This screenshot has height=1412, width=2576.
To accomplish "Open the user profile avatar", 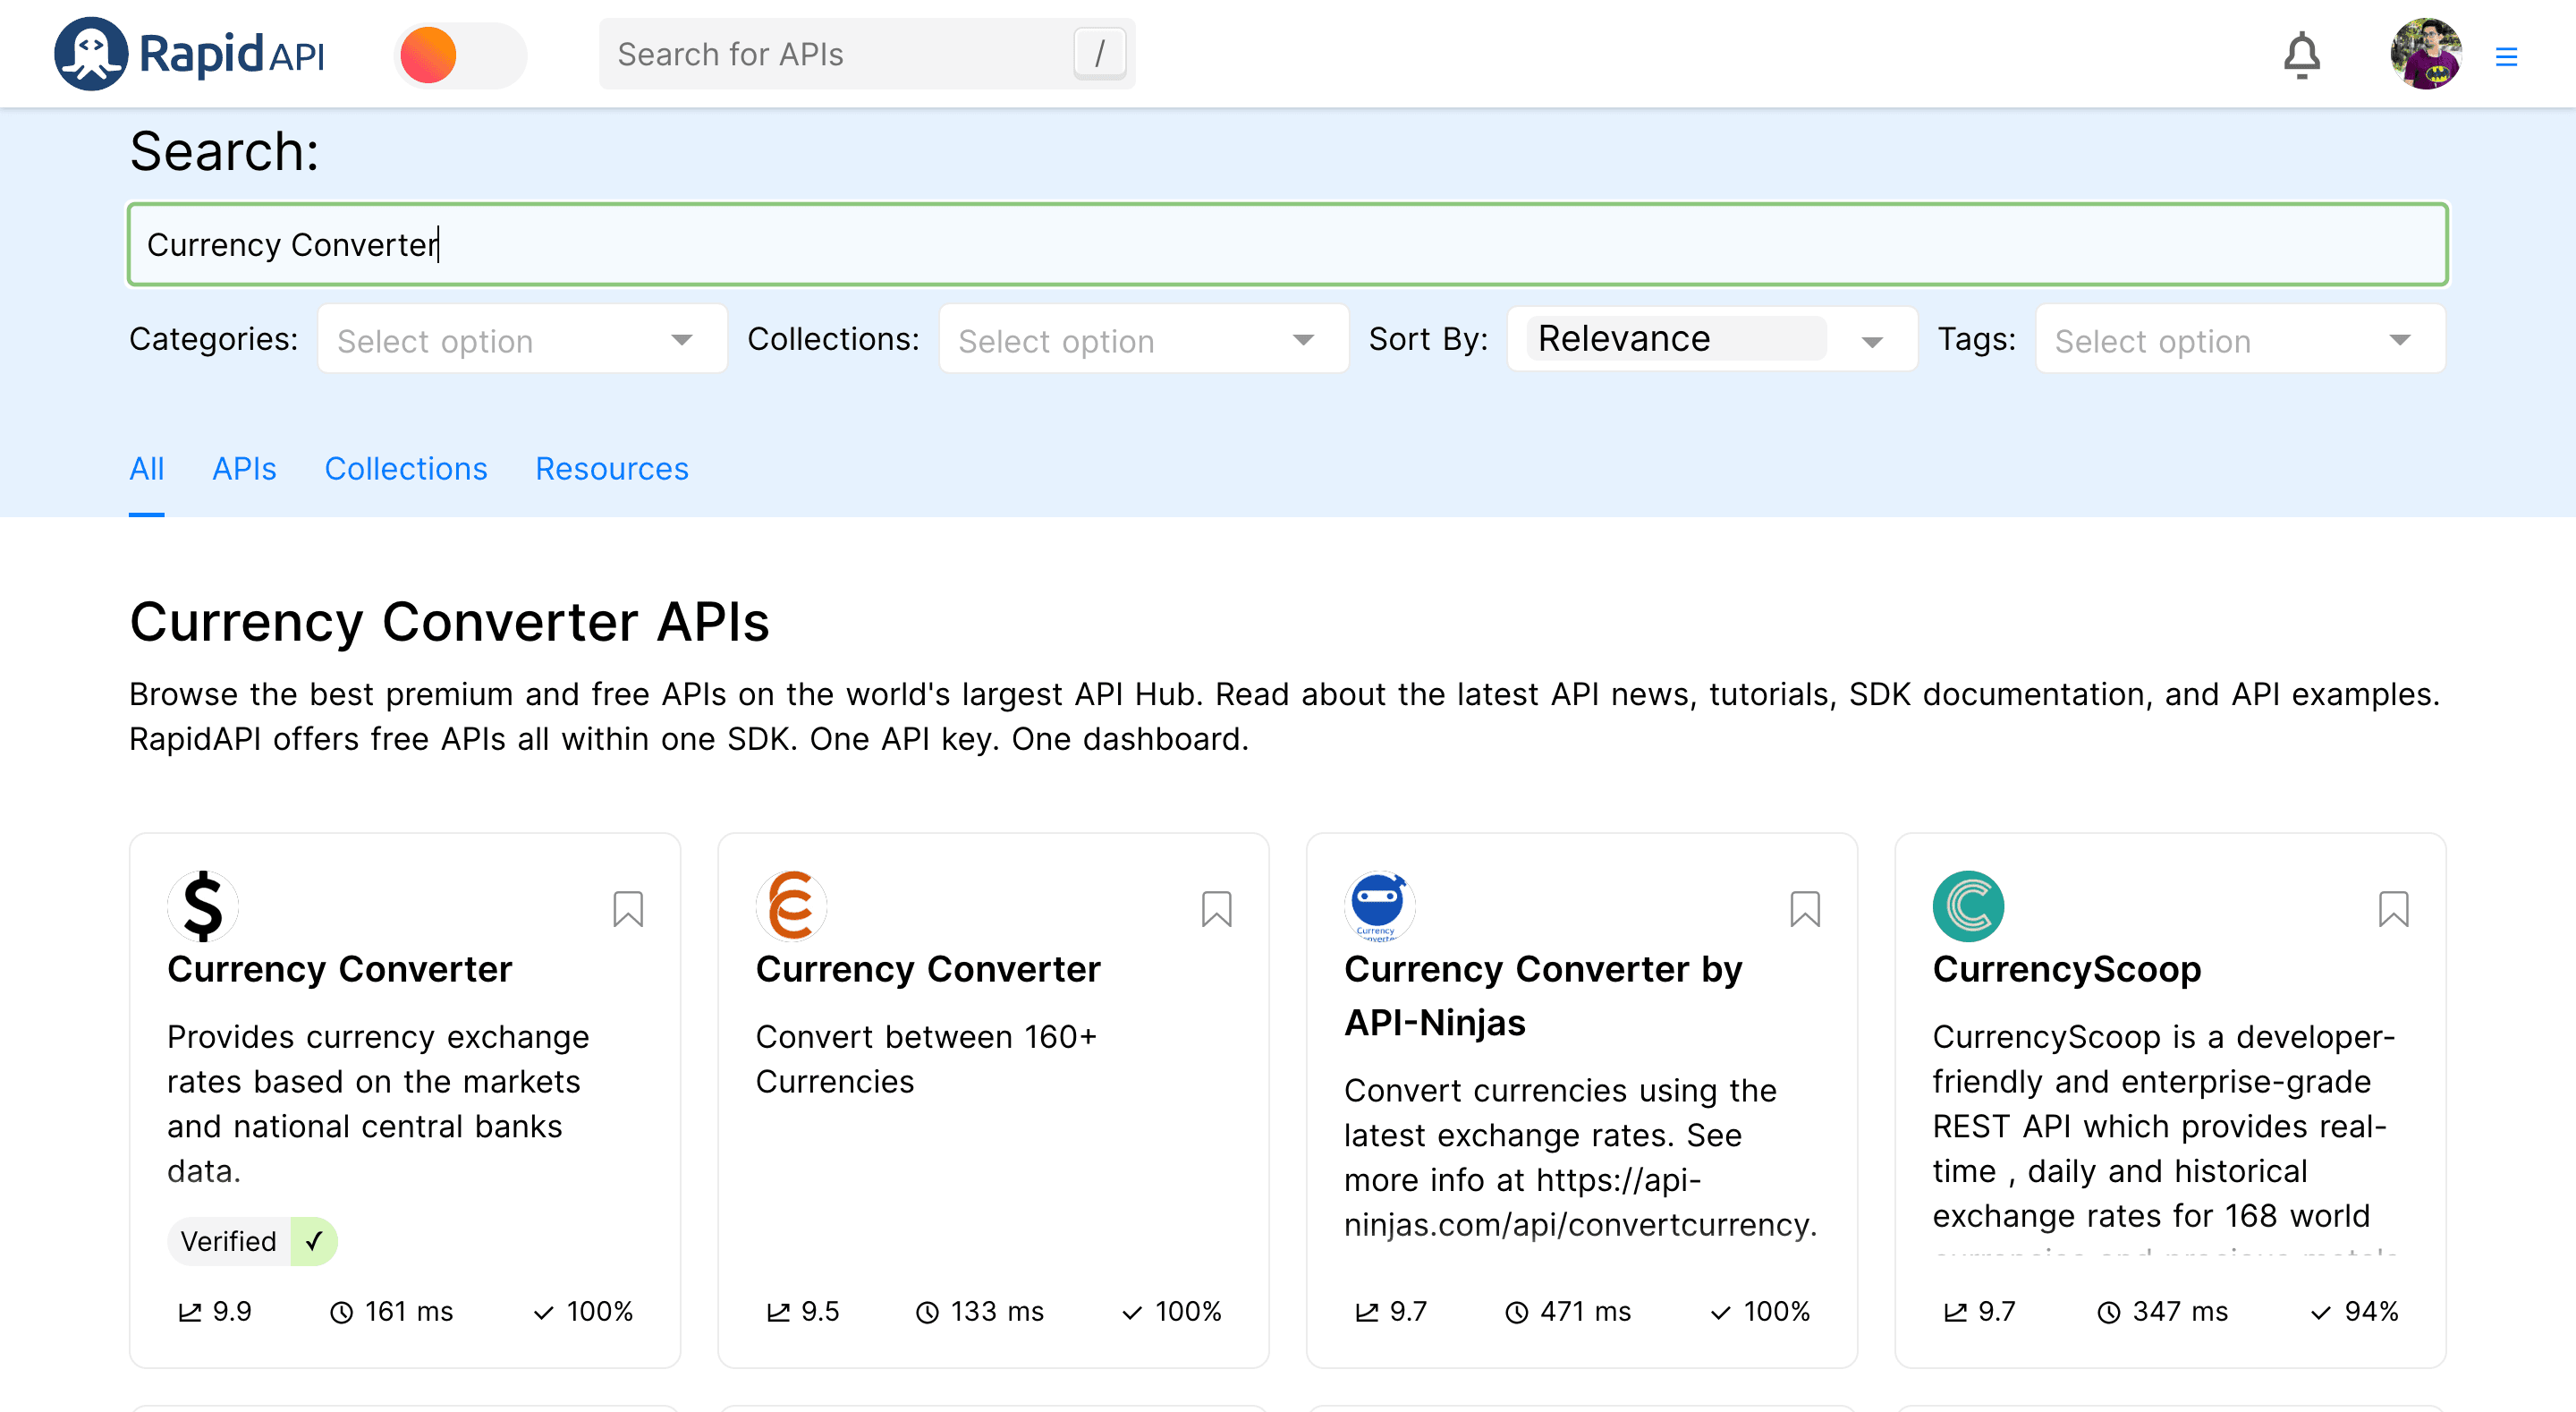I will [2425, 54].
